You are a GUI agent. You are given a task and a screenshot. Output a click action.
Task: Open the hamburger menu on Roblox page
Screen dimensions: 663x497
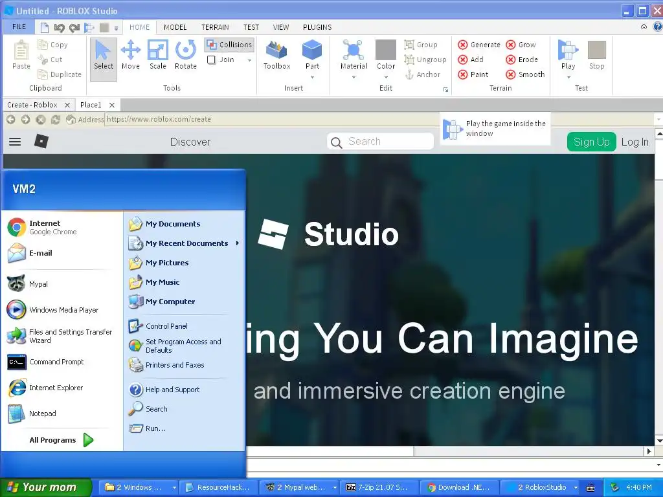coord(15,142)
